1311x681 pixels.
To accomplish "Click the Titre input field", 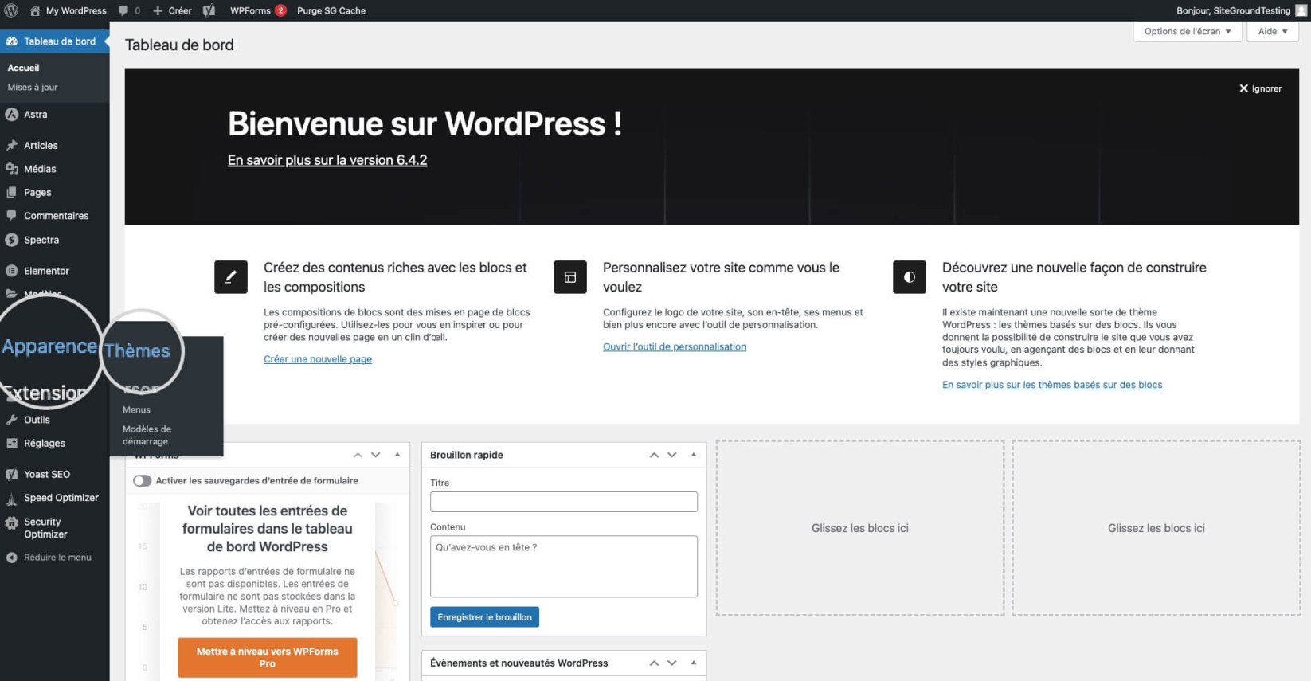I will coord(564,502).
